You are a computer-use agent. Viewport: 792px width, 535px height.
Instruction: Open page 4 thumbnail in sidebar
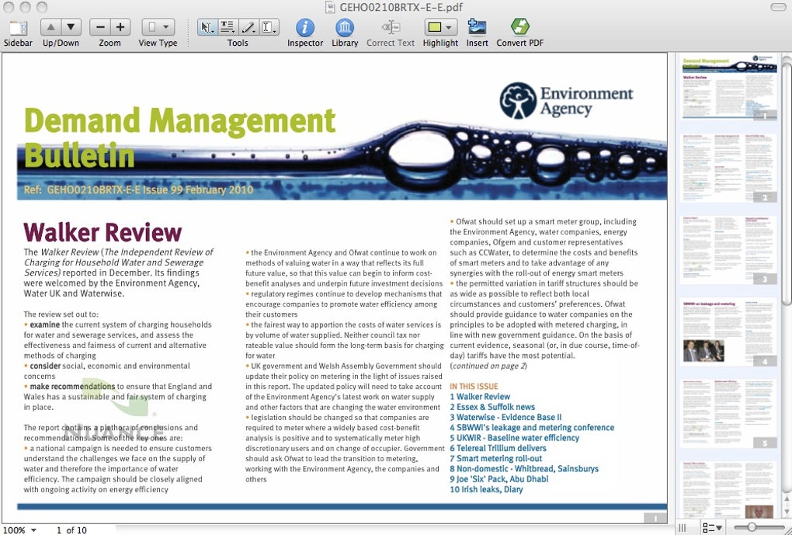(x=728, y=332)
